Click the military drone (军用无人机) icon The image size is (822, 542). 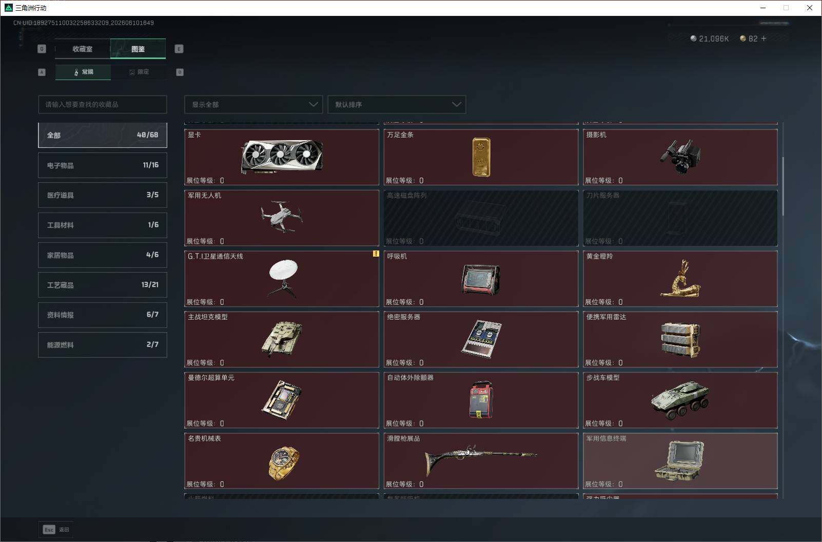point(282,217)
